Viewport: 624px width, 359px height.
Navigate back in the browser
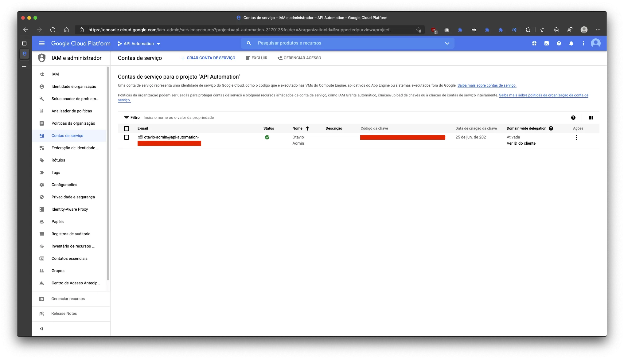26,30
